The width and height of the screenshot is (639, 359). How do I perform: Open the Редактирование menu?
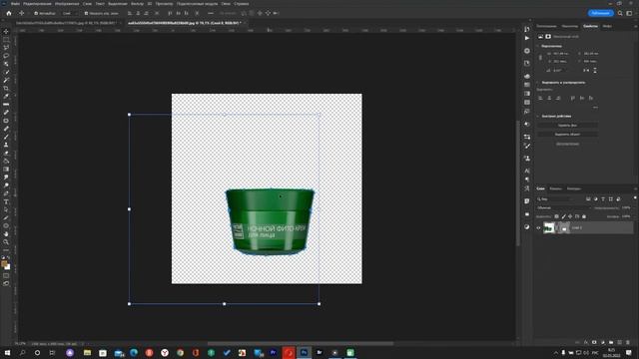pyautogui.click(x=37, y=4)
